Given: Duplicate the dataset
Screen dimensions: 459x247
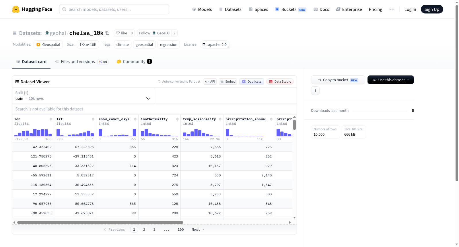Looking at the screenshot, I should coord(251,81).
